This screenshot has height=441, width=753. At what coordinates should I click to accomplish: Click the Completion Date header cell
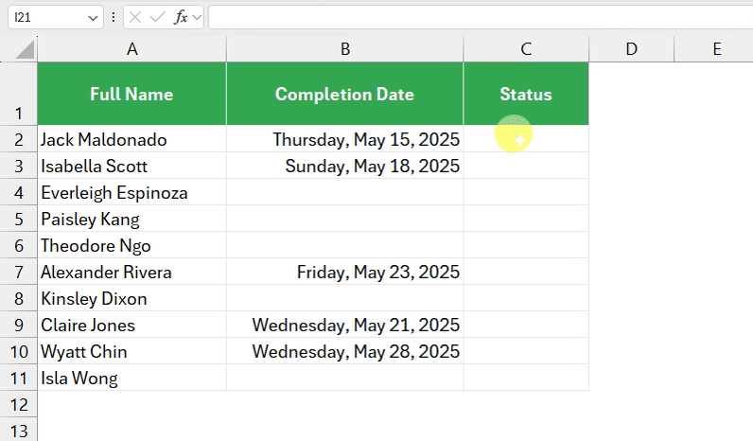(x=344, y=94)
